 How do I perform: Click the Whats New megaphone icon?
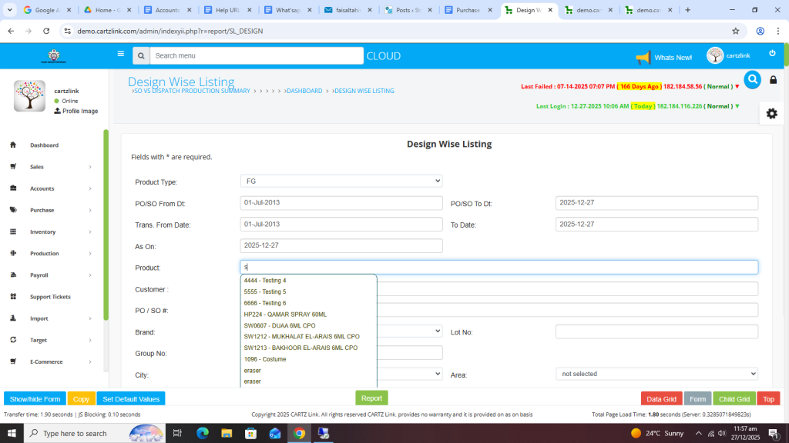click(x=643, y=58)
